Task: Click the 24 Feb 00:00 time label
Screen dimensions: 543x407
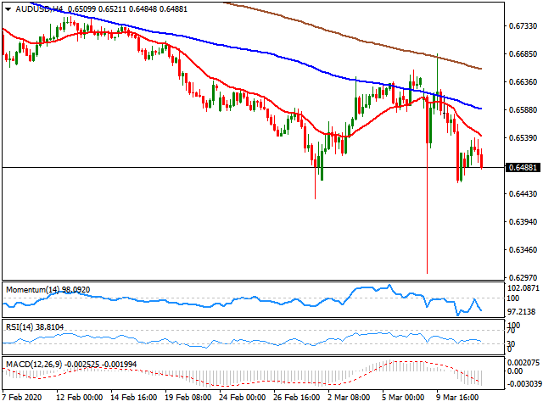Action: (x=243, y=398)
